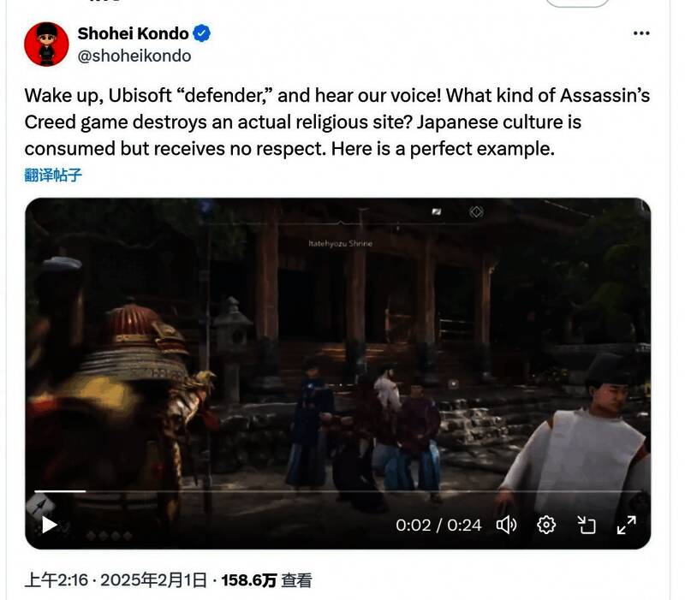Click the 0:02 / 0:24 time display

(x=438, y=525)
